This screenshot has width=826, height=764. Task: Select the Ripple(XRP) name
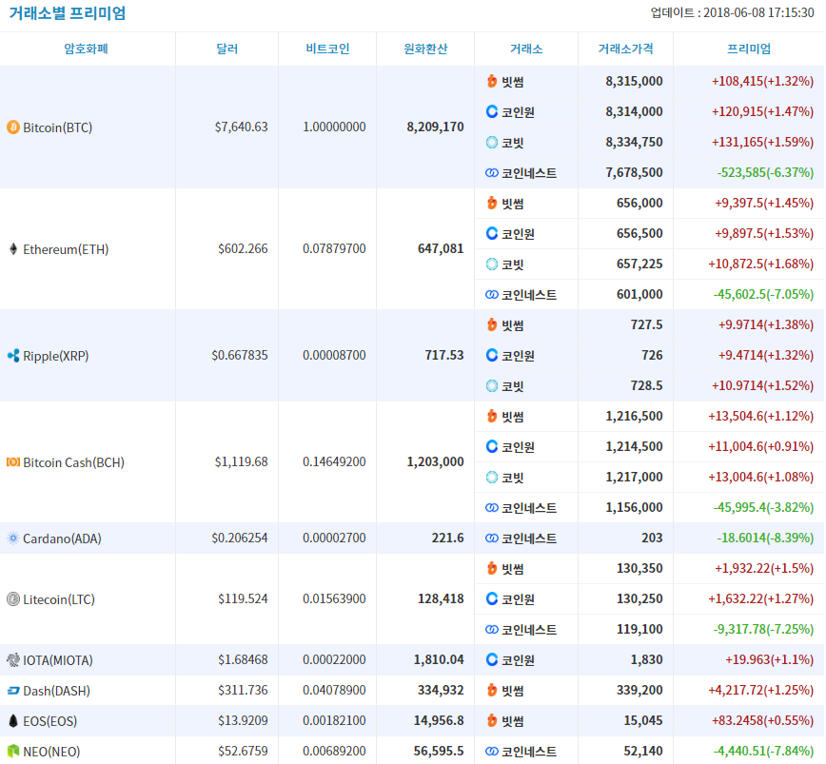56,356
